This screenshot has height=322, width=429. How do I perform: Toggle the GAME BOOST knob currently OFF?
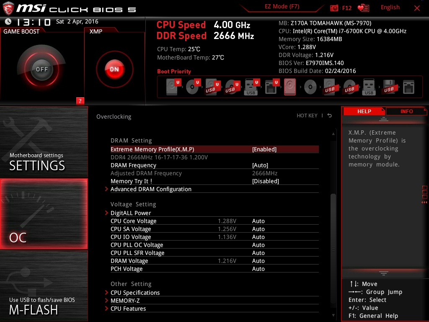pos(41,69)
